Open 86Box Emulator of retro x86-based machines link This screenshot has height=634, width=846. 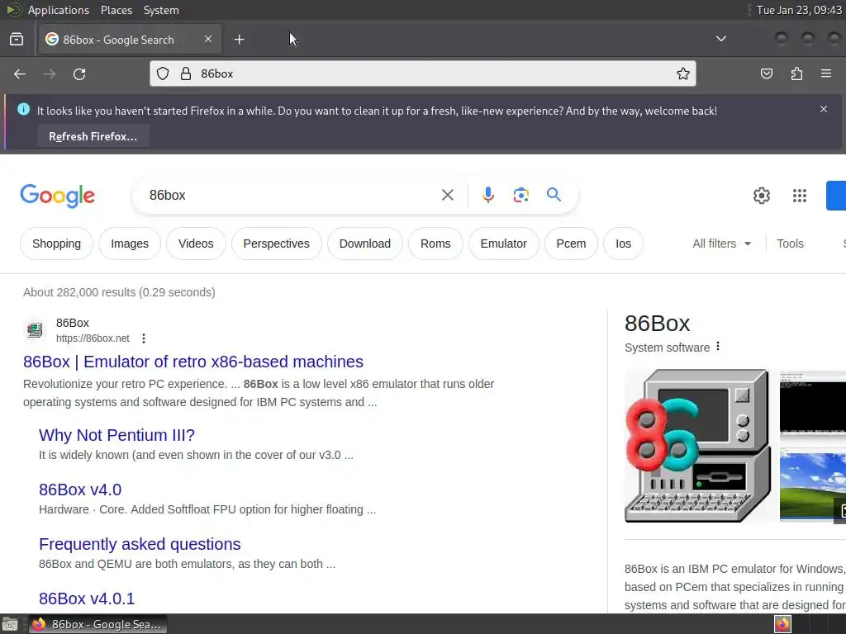[x=193, y=362]
